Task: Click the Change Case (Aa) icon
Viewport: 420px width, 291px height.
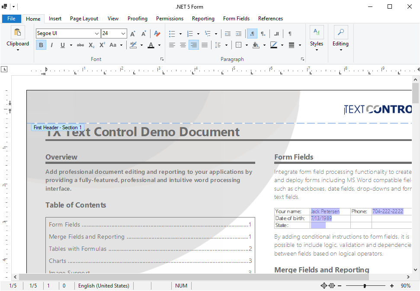Action: point(113,45)
